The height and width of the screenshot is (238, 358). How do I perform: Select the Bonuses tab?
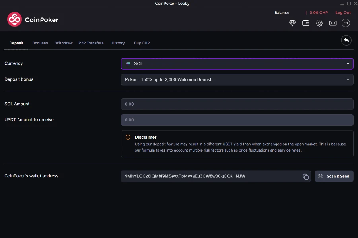(40, 43)
